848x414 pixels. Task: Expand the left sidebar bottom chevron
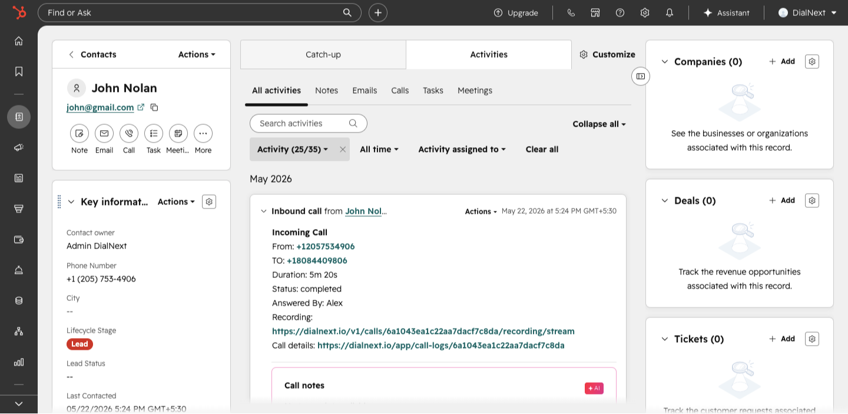pos(19,403)
